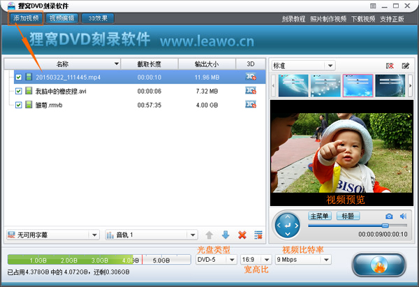Select the 20150322_111445.mp4 file name
This screenshot has width=419, height=287.
tap(68, 78)
